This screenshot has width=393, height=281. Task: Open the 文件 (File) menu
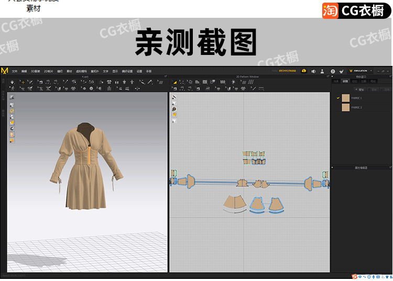(14, 71)
